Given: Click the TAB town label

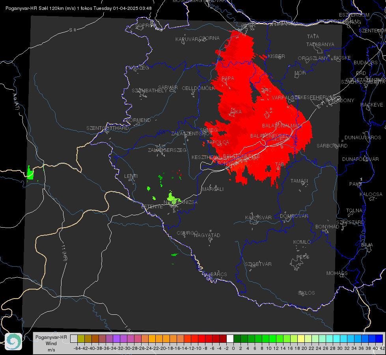Looking at the screenshot, I should coord(280,164).
